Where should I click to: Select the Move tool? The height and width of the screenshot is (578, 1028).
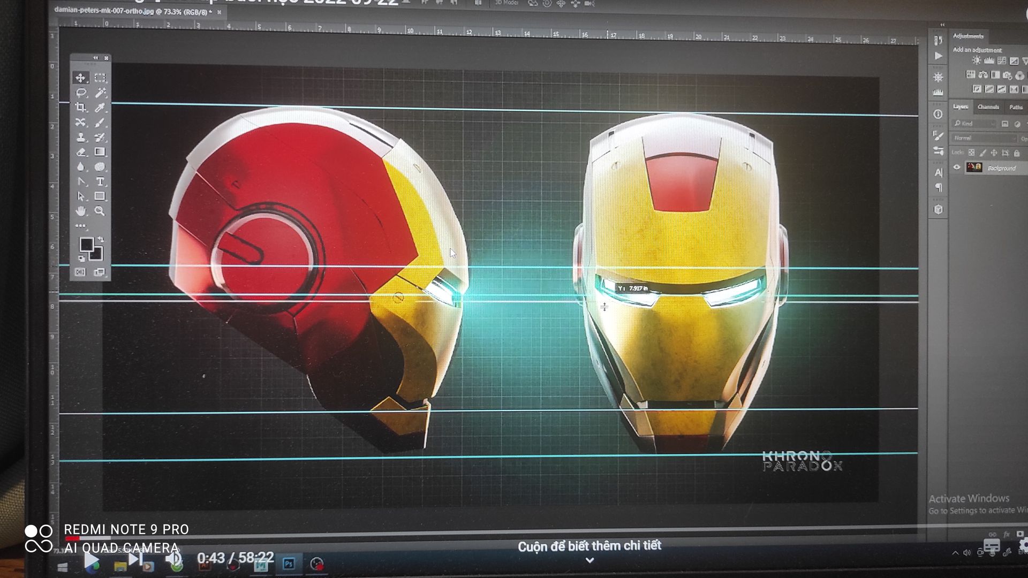80,78
